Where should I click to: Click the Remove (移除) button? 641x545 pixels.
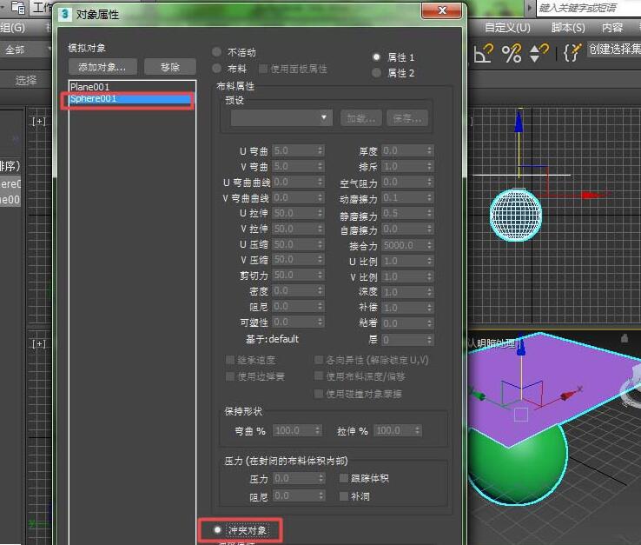169,67
